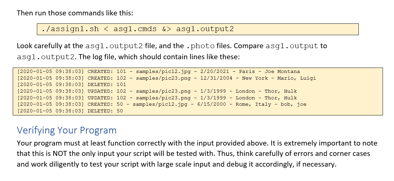Click the "Verifying Your Program" heading
The height and width of the screenshot is (181, 394).
click(x=67, y=130)
